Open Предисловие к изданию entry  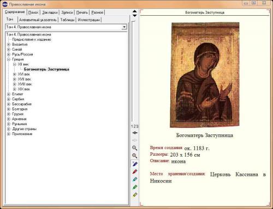tap(32, 40)
